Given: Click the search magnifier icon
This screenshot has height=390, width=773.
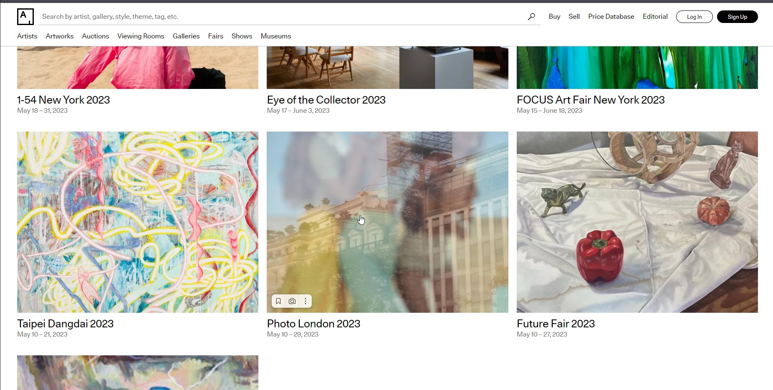Looking at the screenshot, I should [531, 17].
